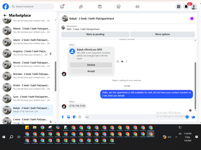Image resolution: width=201 pixels, height=150 pixels.
Task: Open Angelica's conversation
Action: 27,53
